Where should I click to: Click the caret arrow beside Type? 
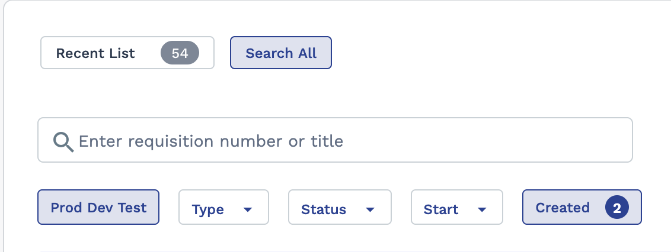pos(248,209)
